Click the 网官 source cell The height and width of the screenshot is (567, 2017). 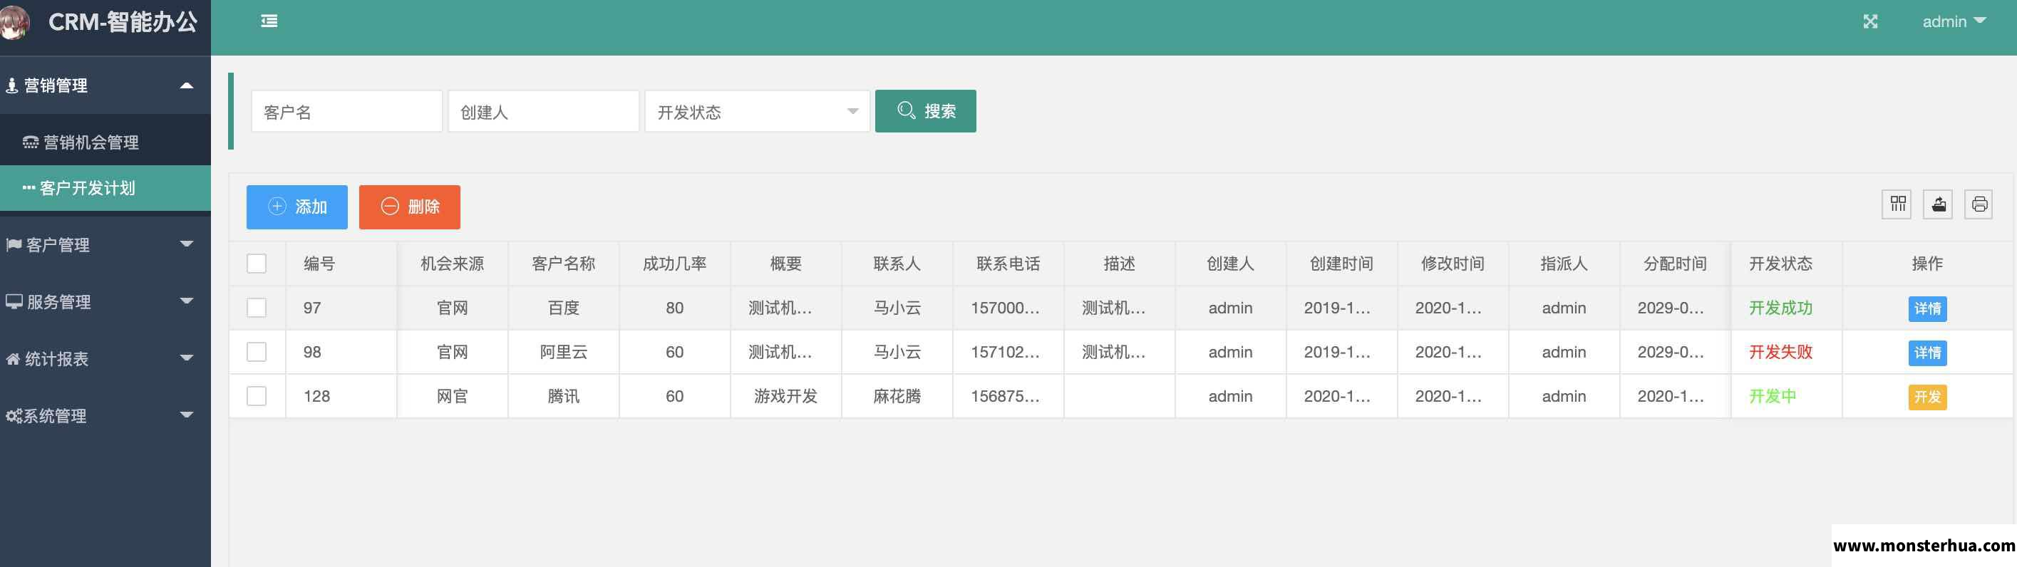452,397
